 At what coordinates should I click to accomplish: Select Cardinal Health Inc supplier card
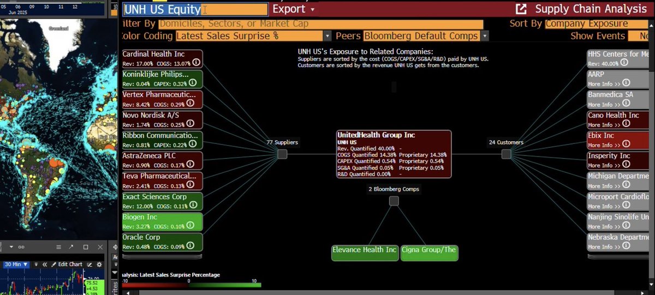point(162,59)
